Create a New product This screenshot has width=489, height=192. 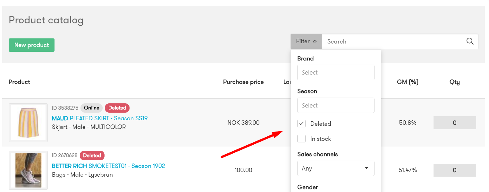pyautogui.click(x=31, y=45)
